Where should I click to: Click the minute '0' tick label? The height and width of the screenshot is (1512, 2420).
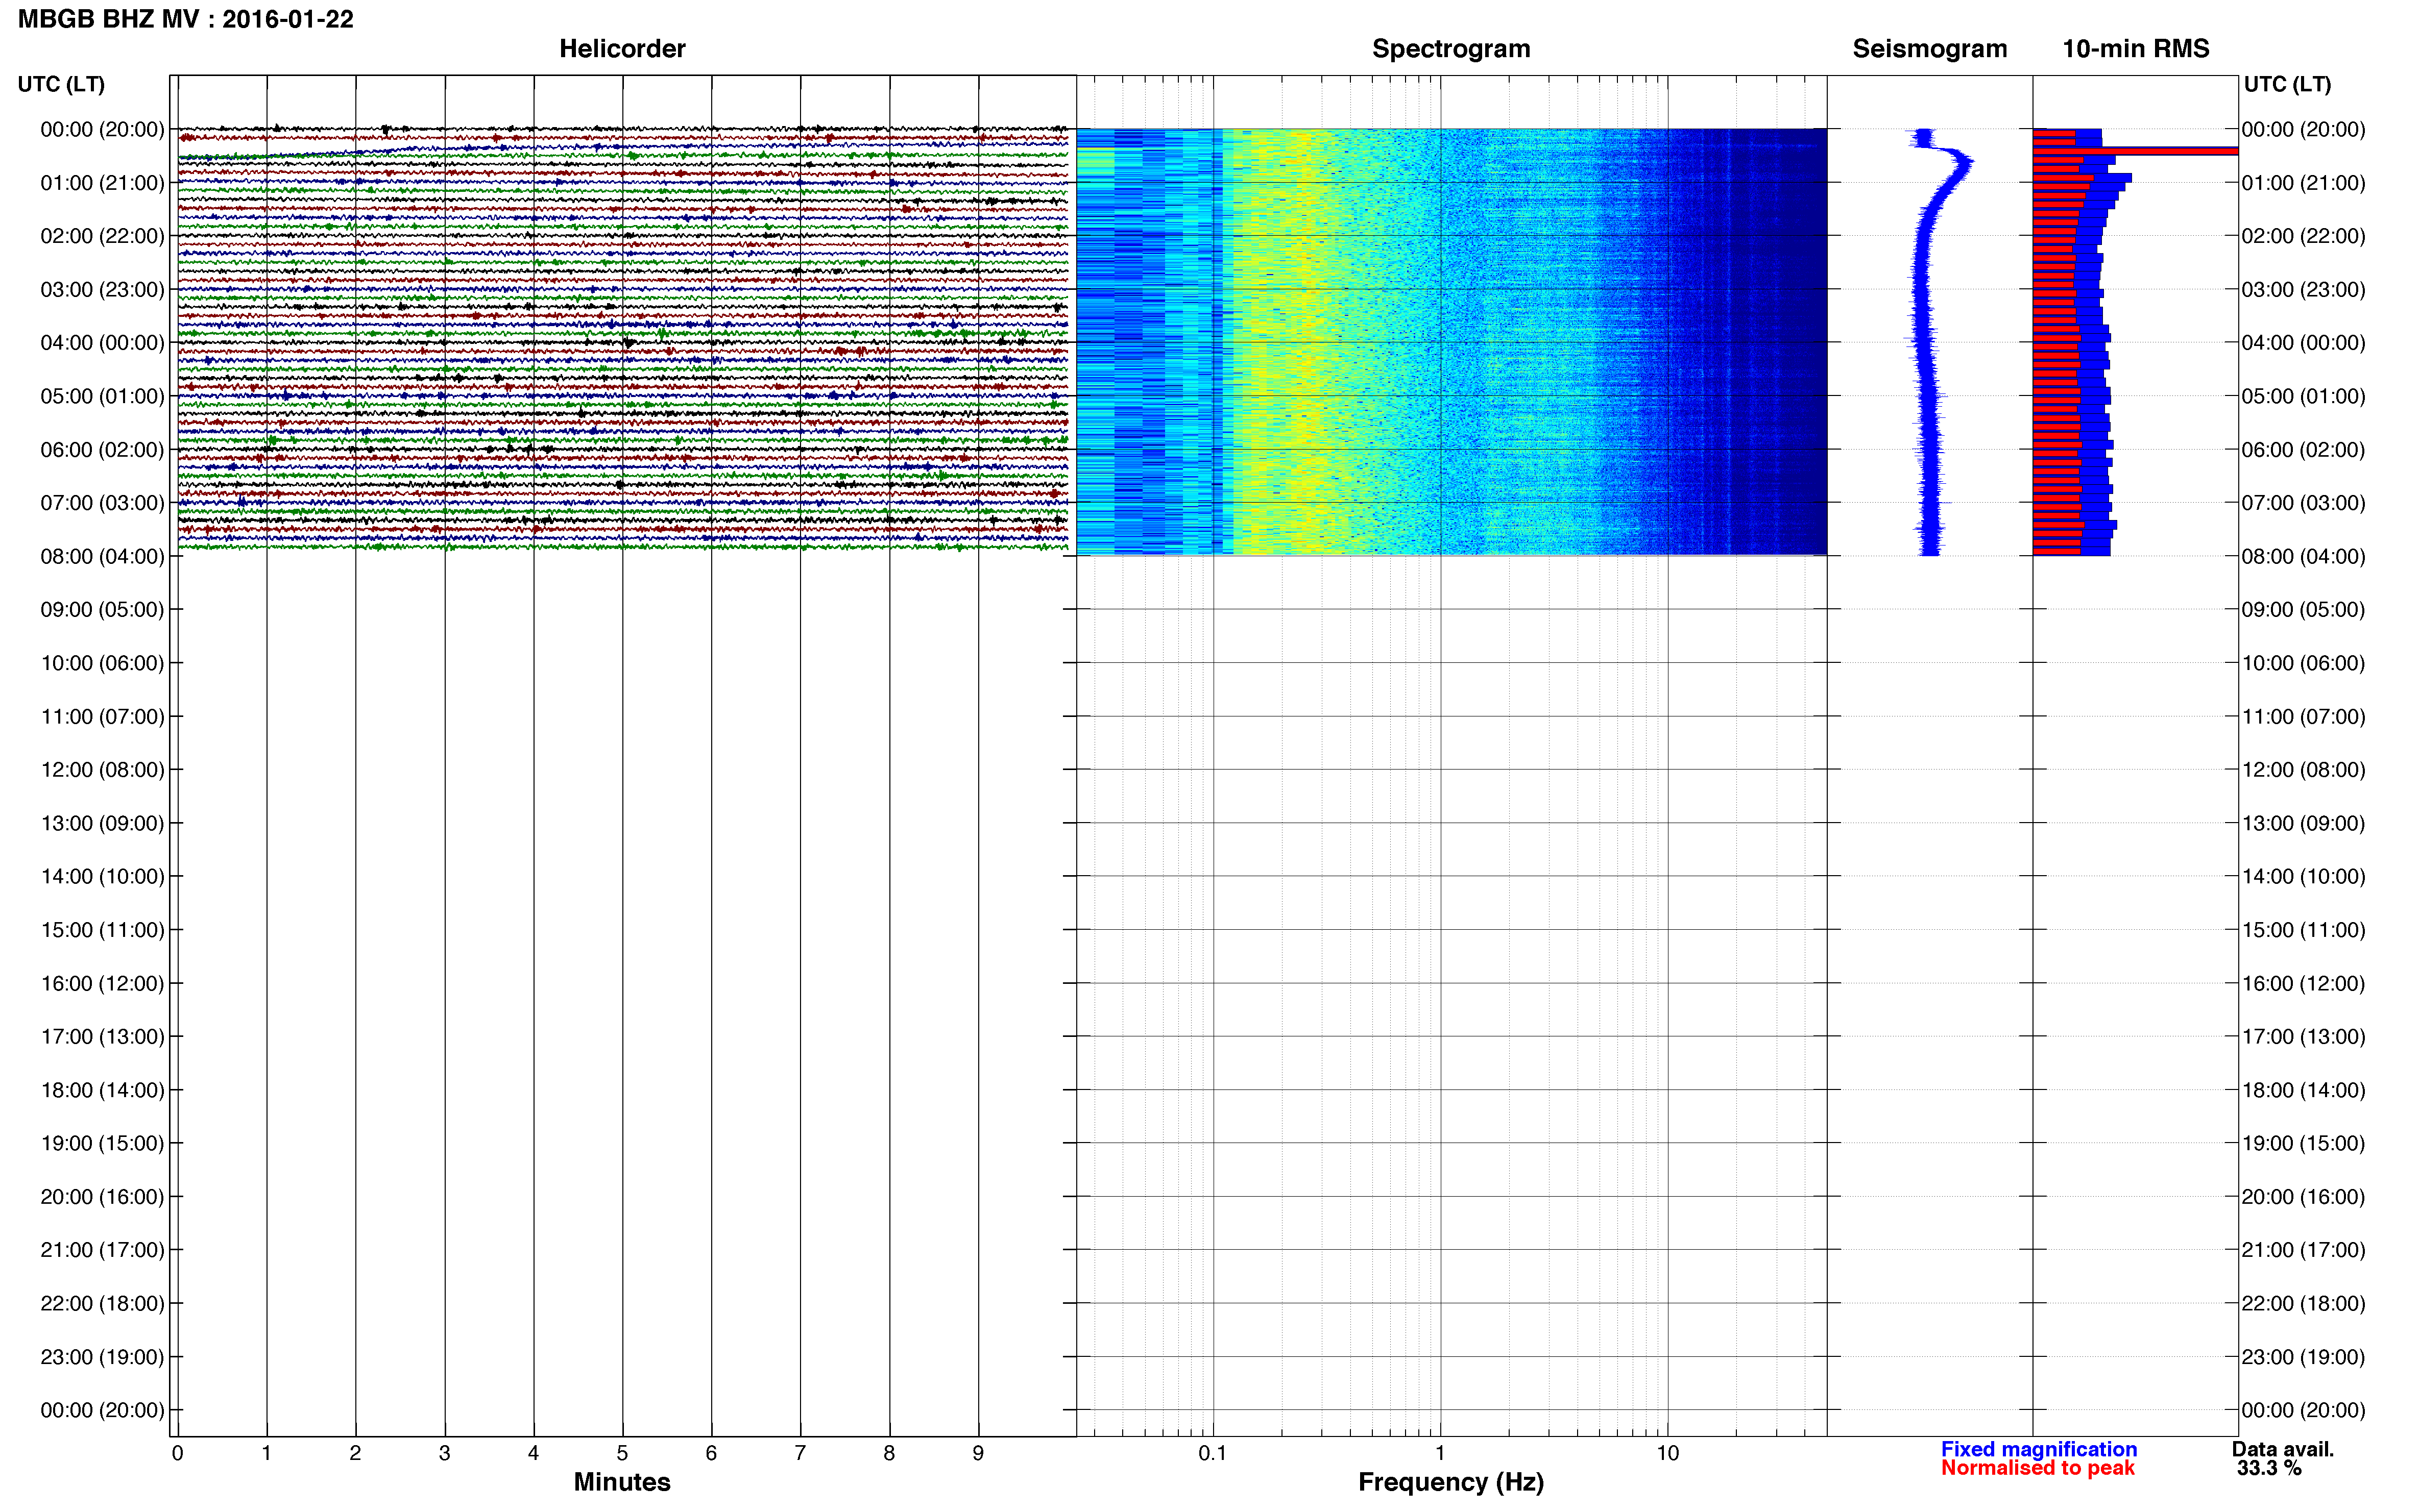pyautogui.click(x=177, y=1453)
